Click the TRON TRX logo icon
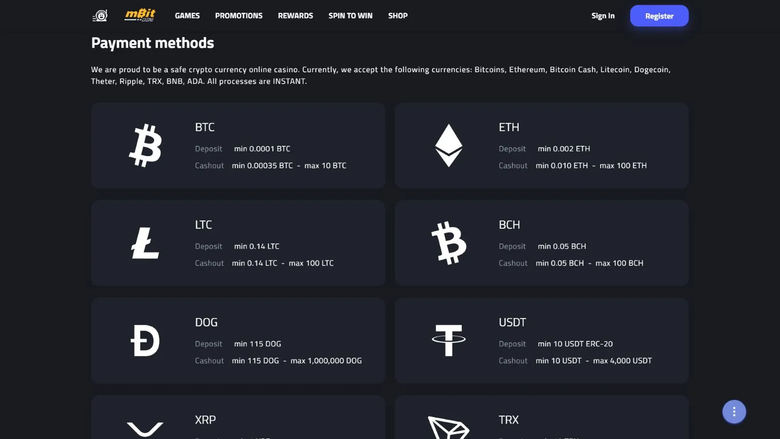The height and width of the screenshot is (439, 780). (x=448, y=428)
